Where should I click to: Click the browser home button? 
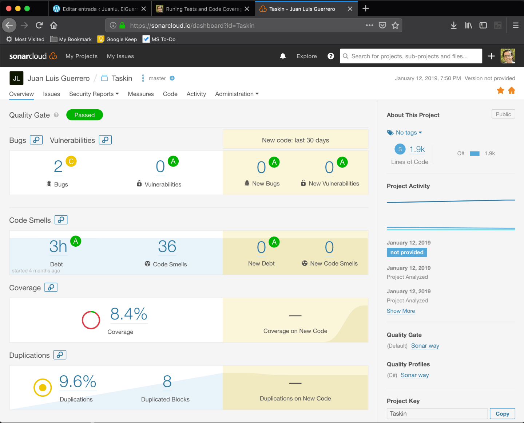(x=54, y=25)
